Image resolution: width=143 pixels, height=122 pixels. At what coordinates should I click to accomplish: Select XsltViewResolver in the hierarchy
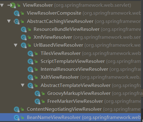[x=60, y=77]
